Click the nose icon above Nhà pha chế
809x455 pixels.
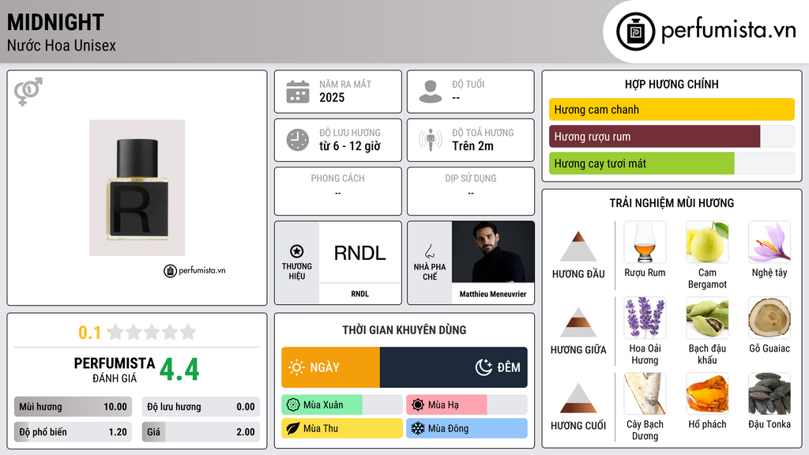click(x=429, y=251)
